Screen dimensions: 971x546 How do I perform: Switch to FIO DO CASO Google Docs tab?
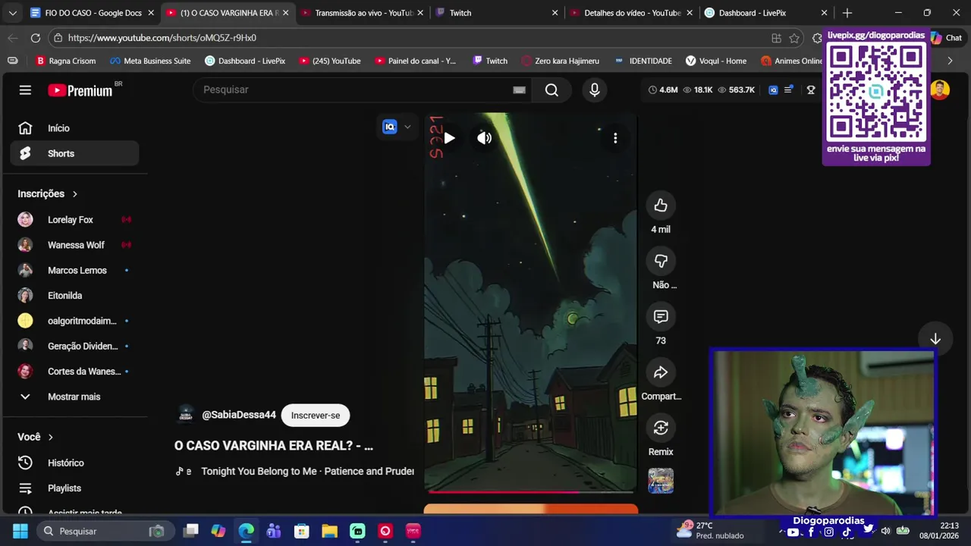pyautogui.click(x=93, y=13)
